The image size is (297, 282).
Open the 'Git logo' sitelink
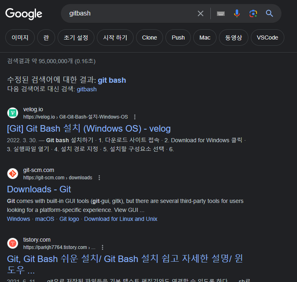pyautogui.click(x=69, y=219)
